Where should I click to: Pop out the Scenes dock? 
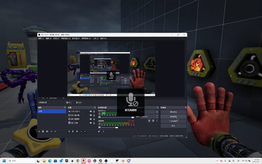pos(65,107)
